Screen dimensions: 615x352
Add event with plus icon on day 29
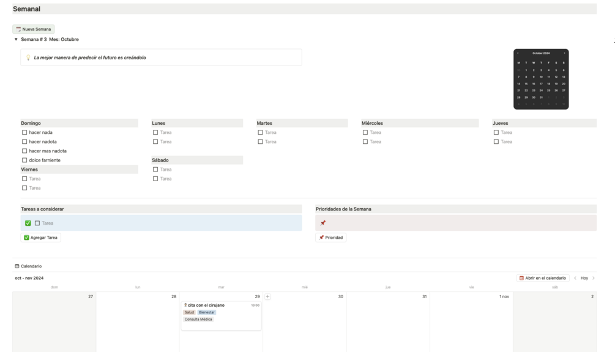point(267,297)
